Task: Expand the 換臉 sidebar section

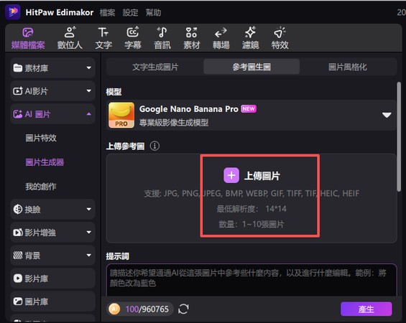Action: coord(53,209)
